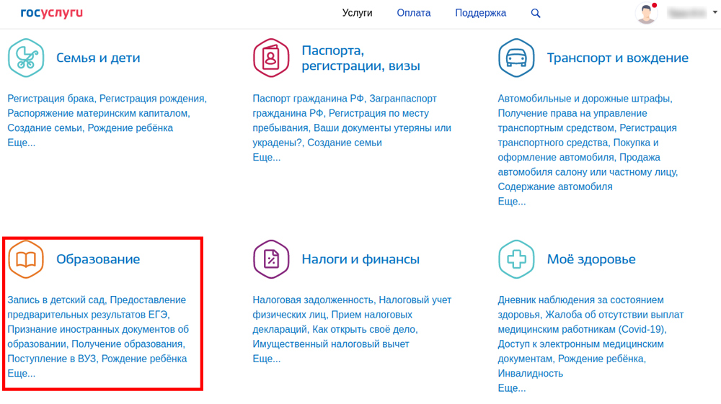721x404 pixels.
Task: Click the medical cross Моё здоровье icon
Action: pos(516,259)
